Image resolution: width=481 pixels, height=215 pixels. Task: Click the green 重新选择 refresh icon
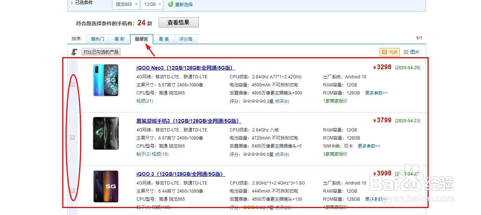pos(171,4)
